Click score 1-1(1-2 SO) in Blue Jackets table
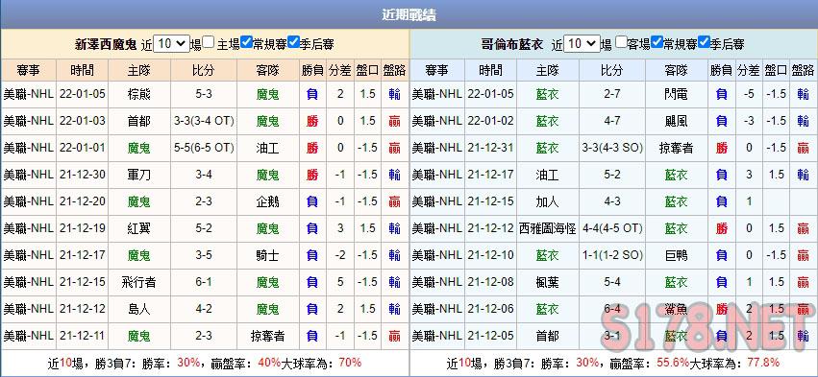Viewport: 818px width, 377px height. click(x=612, y=255)
